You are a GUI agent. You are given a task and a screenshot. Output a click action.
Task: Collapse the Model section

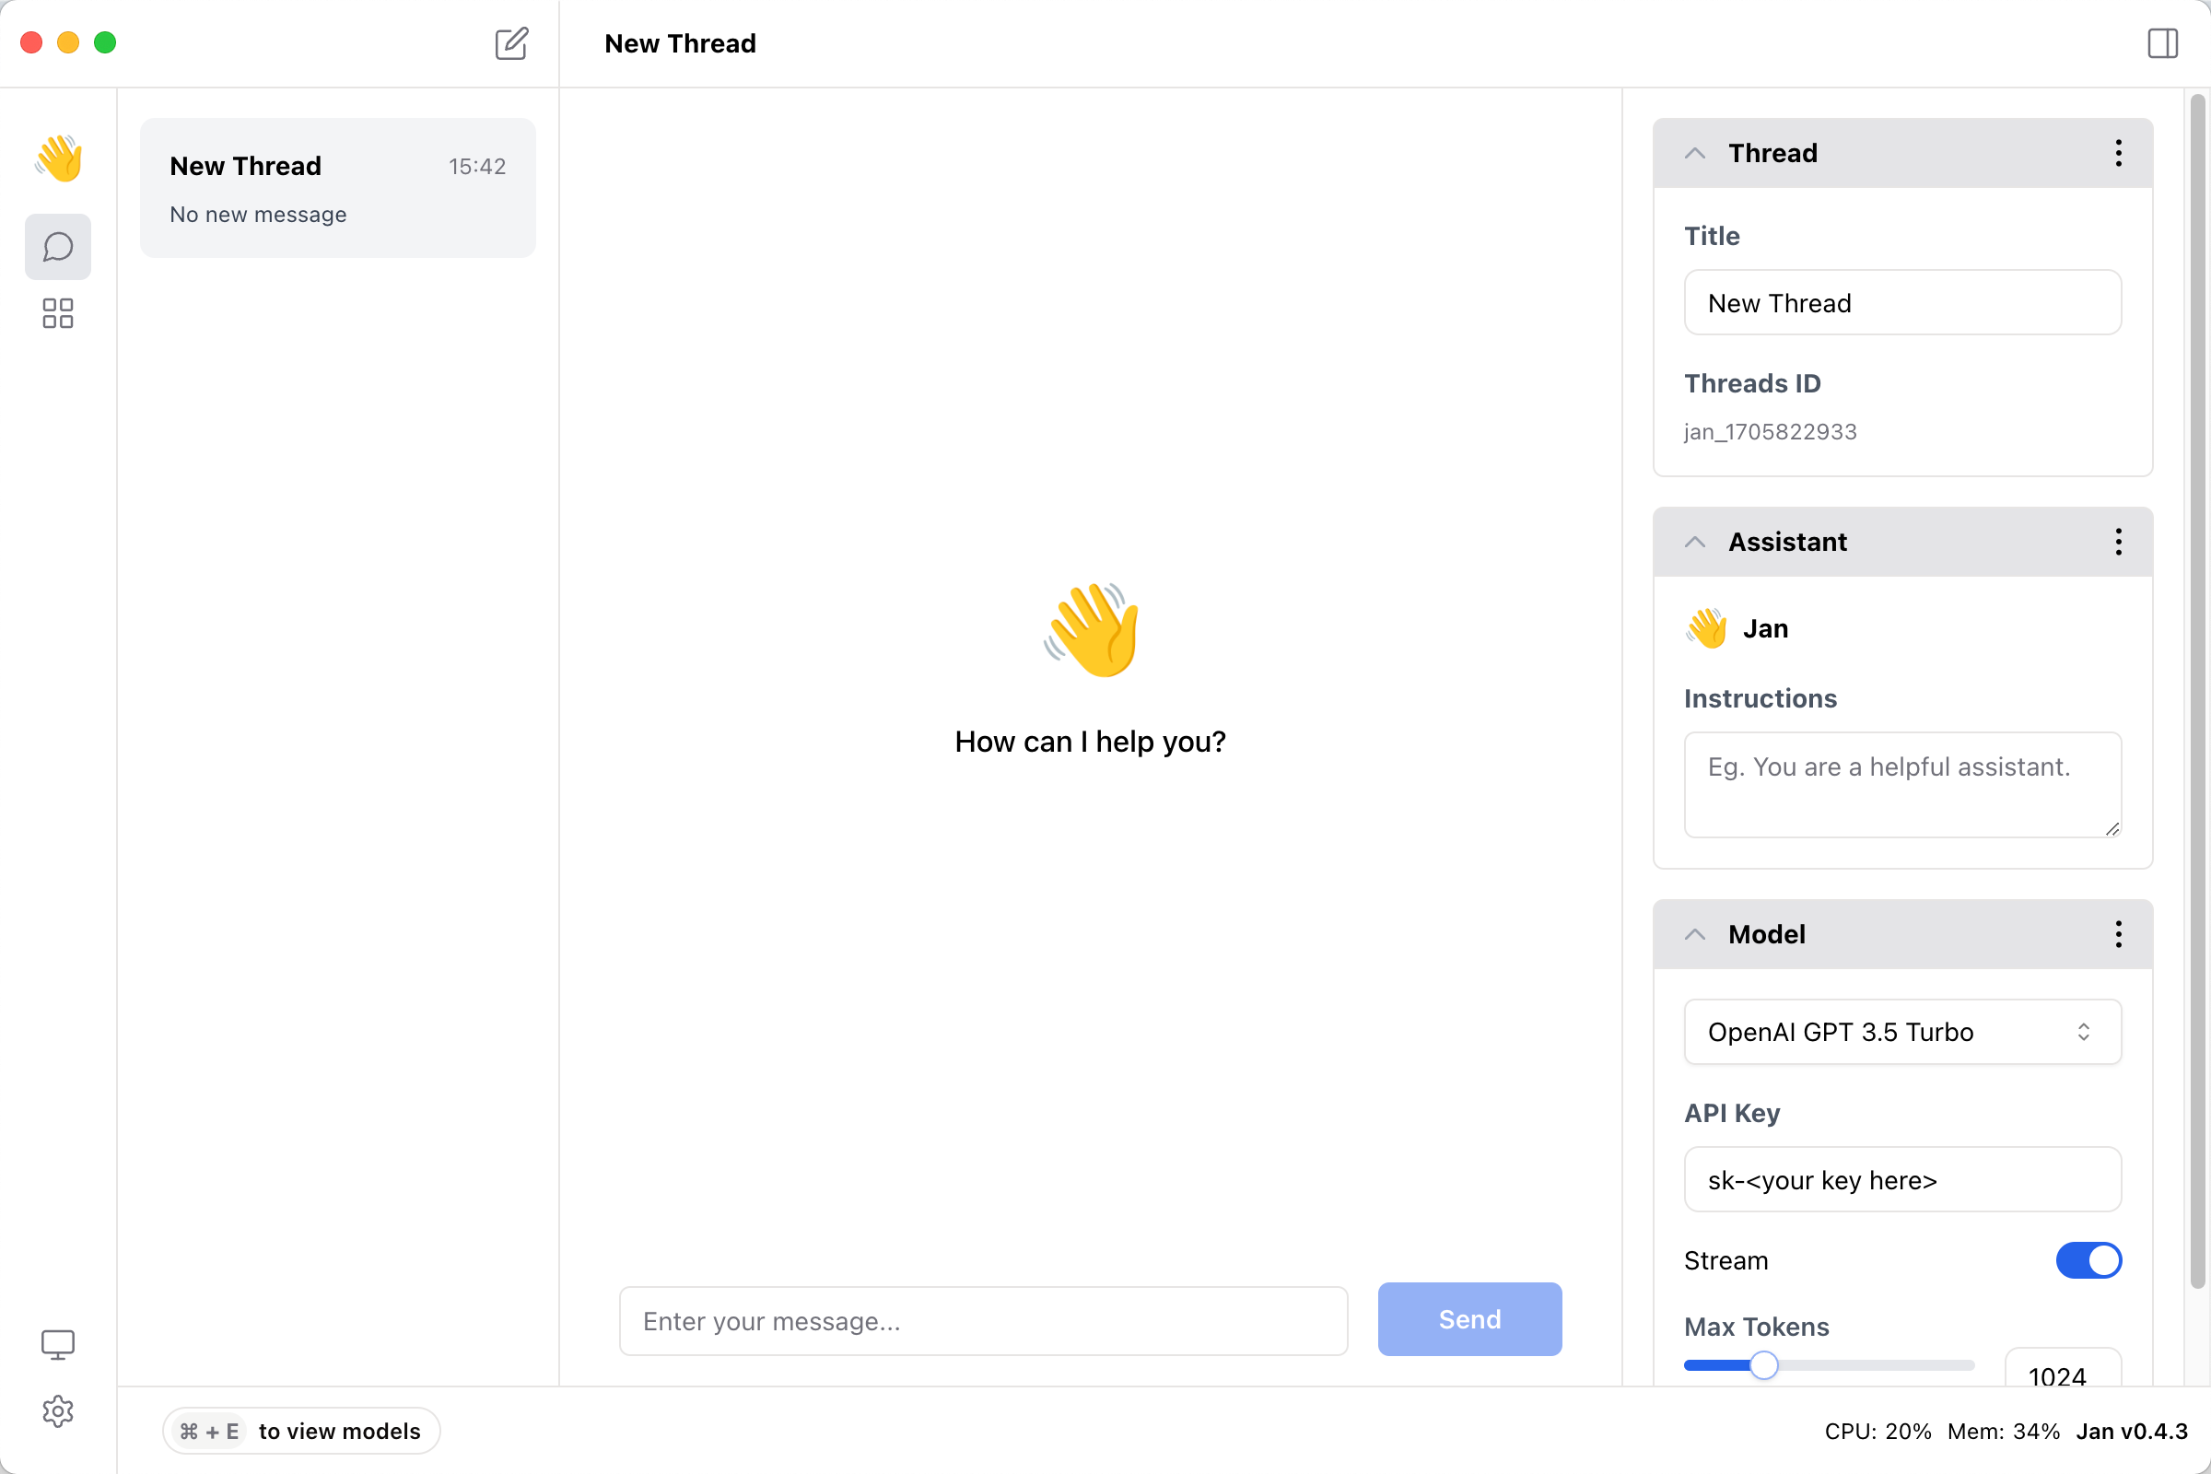(x=1695, y=934)
